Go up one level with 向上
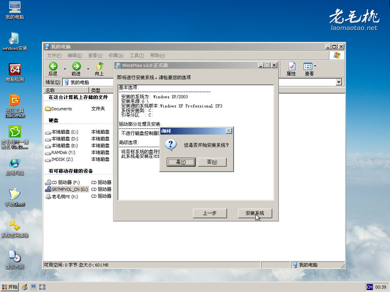Screen dimensions: 390x292 [99, 69]
